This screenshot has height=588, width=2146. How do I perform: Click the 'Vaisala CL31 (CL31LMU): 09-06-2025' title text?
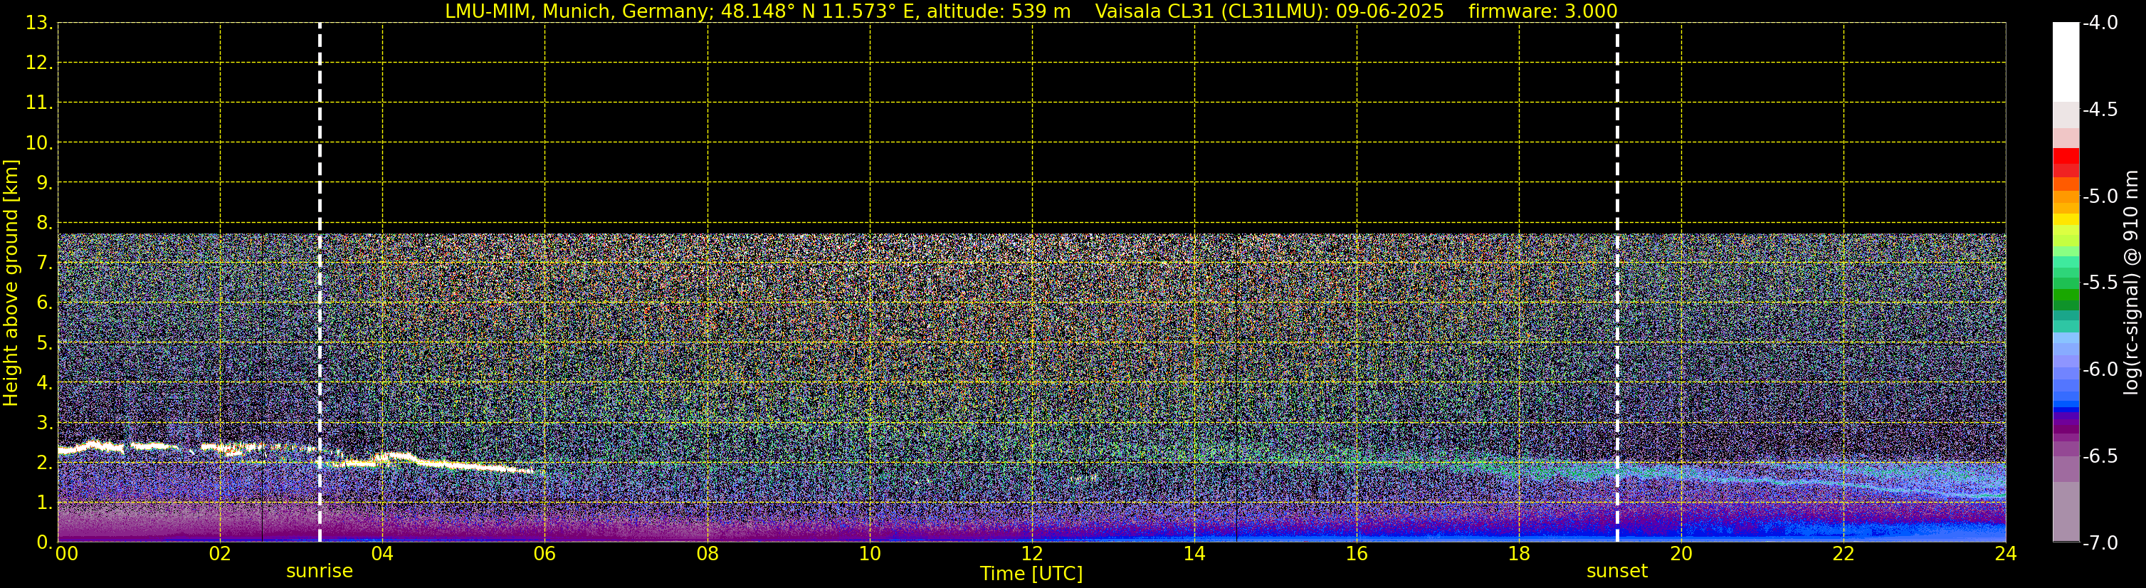click(x=1269, y=11)
